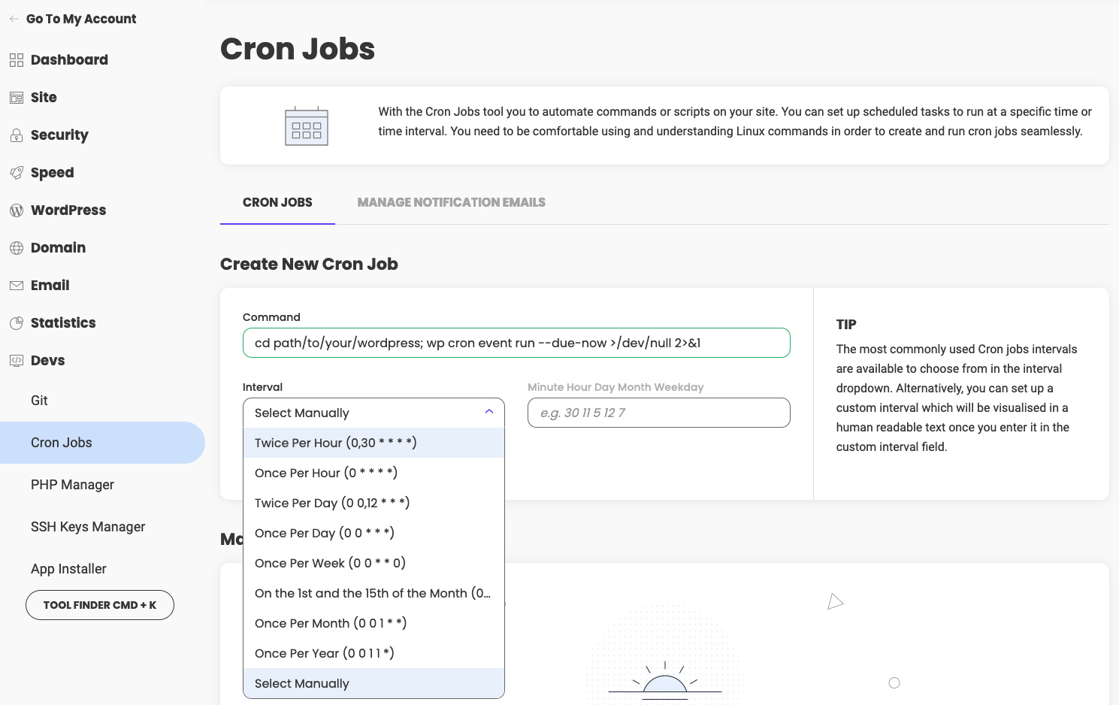Switch to Cron Jobs tab
The image size is (1119, 705).
[277, 202]
